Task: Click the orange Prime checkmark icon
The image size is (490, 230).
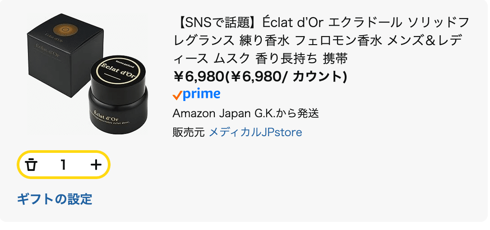Action: [177, 95]
